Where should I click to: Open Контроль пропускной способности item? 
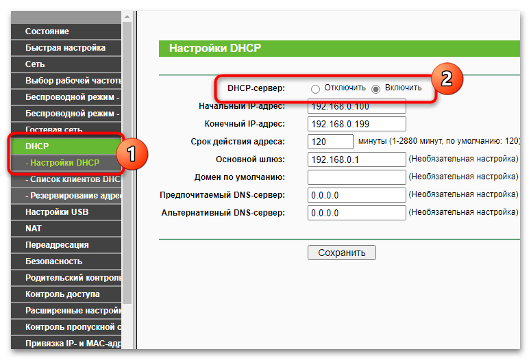tap(66, 327)
